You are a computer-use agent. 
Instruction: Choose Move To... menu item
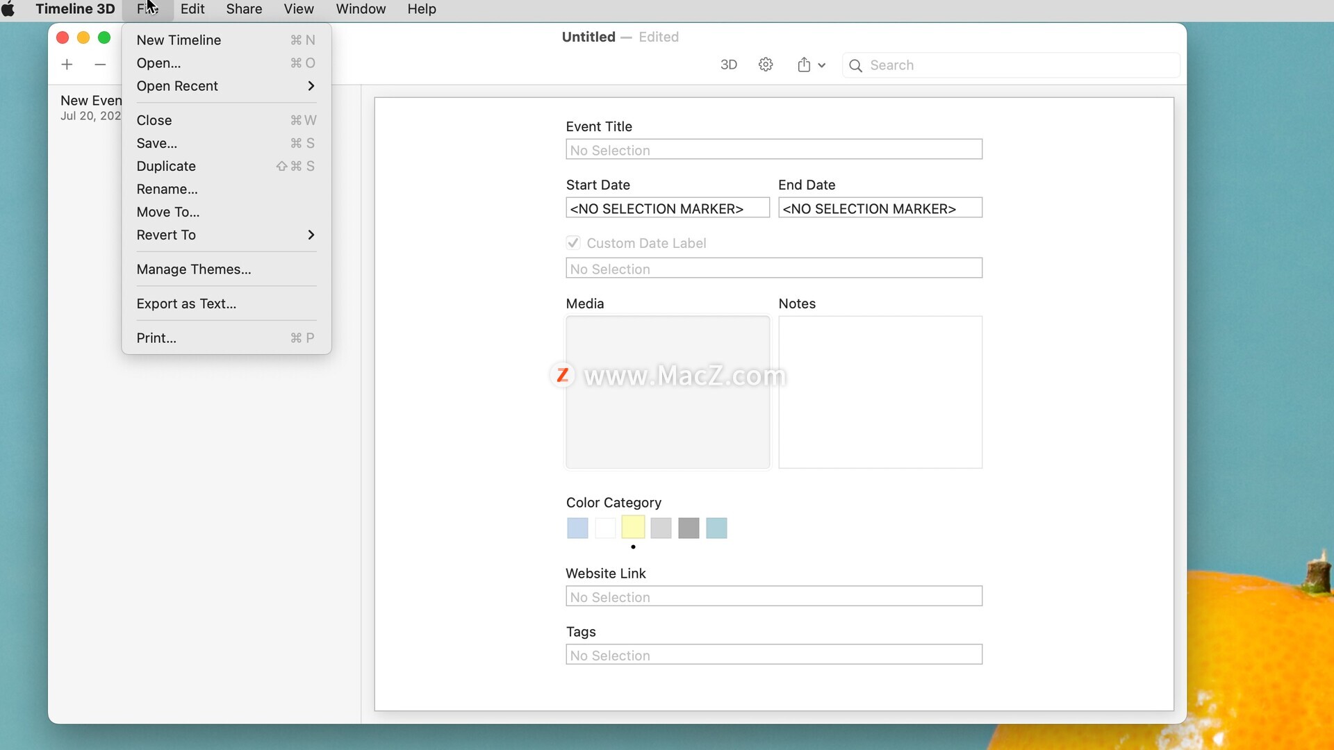226,212
